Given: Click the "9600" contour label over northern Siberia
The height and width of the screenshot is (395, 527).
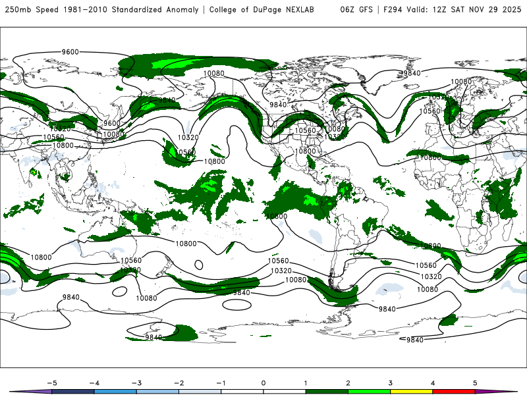Looking at the screenshot, I should 70,52.
